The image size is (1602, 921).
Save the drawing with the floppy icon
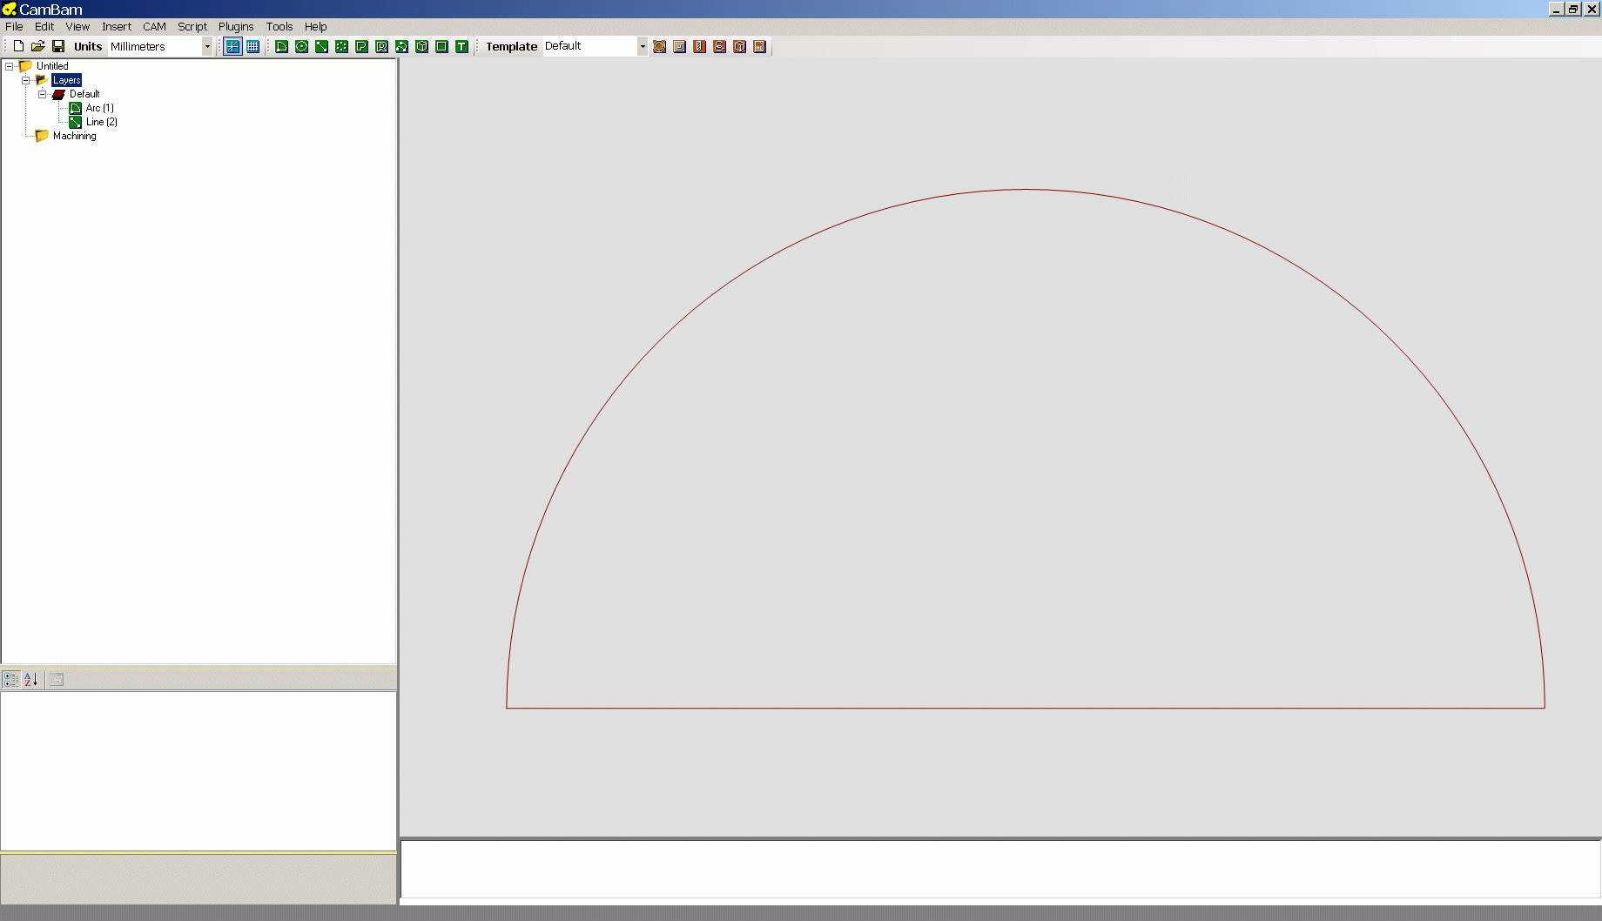click(x=58, y=46)
